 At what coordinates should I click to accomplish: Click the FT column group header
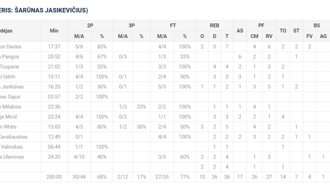[x=173, y=25]
